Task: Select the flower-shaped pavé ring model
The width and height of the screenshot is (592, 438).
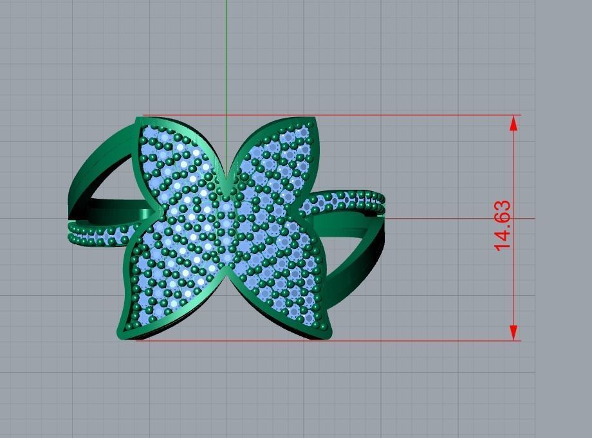Action: coord(227,228)
